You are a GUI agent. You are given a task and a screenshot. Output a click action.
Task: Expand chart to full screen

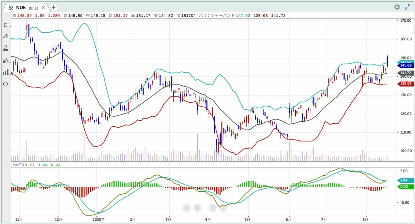(408, 7)
